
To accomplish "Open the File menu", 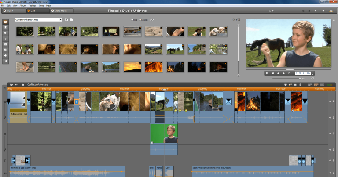I will 3,6.
